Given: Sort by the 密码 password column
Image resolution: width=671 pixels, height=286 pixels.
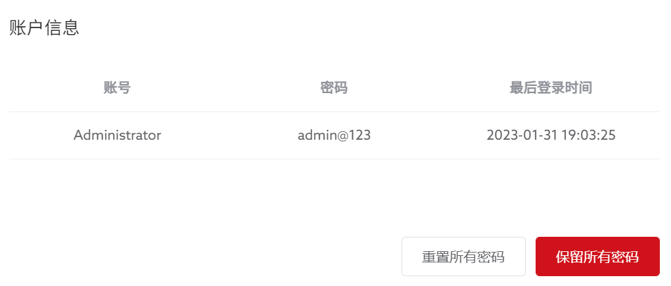Looking at the screenshot, I should click(334, 88).
